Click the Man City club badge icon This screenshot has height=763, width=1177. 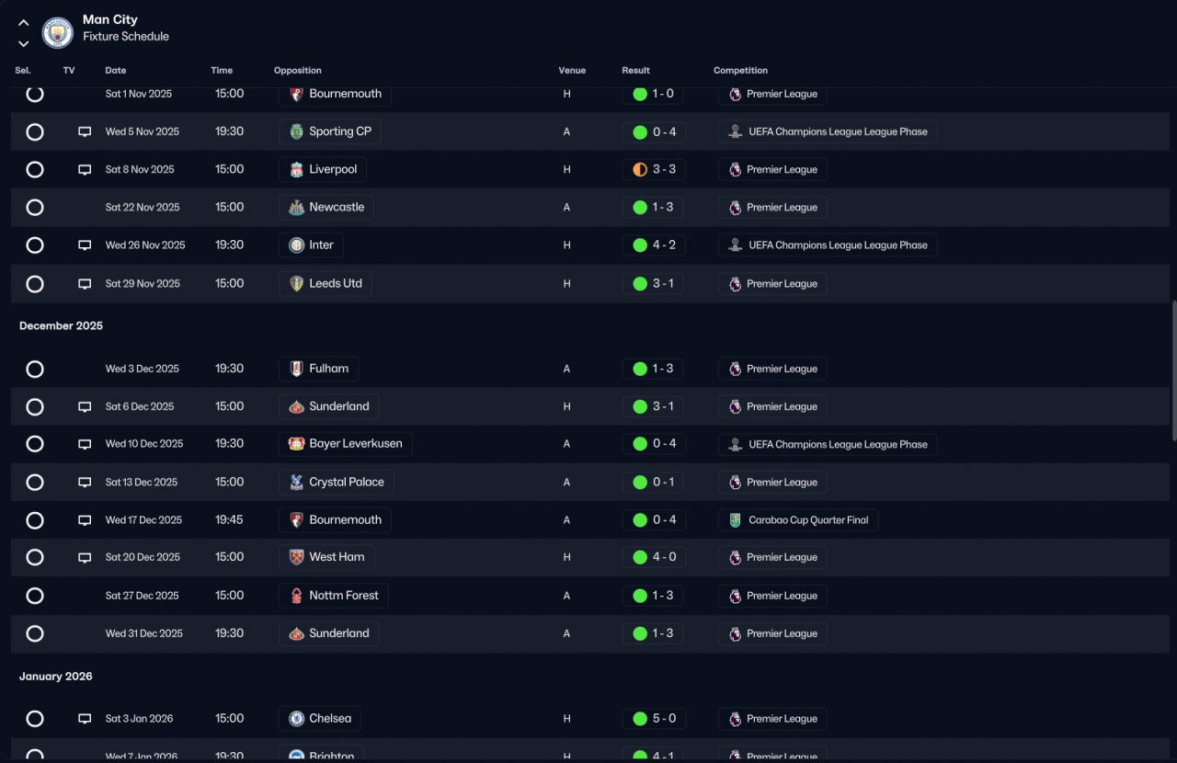pyautogui.click(x=58, y=32)
